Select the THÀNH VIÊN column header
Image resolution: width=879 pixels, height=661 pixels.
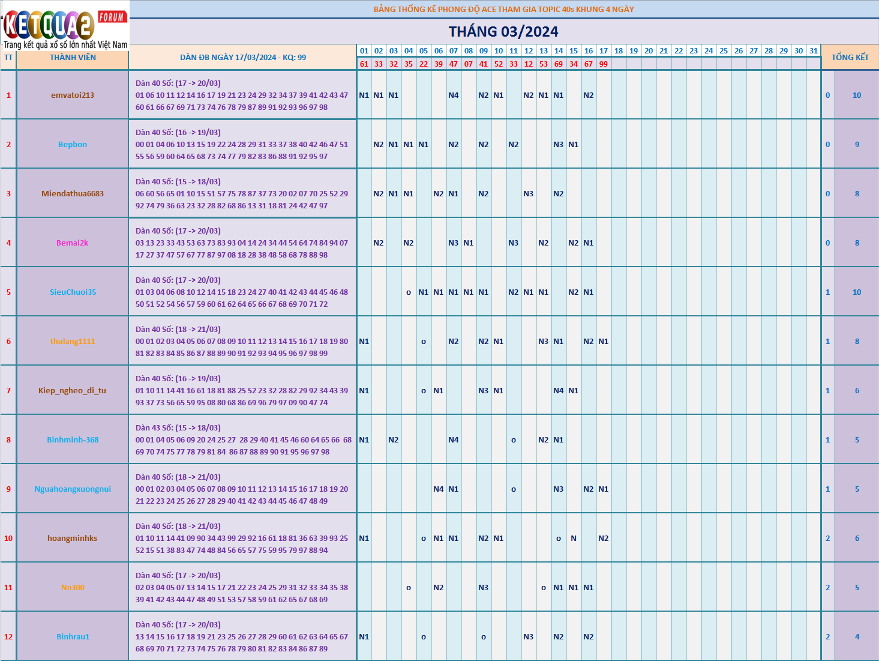pyautogui.click(x=73, y=58)
